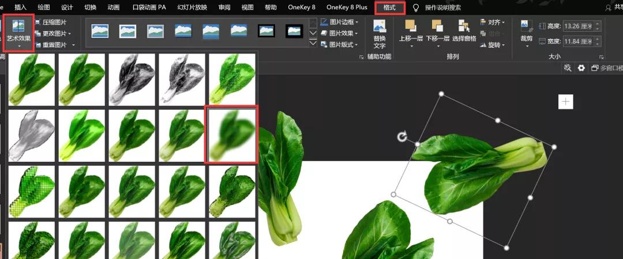
Task: Open the 艺术效果 artistic effects dropdown
Action: pos(18,33)
